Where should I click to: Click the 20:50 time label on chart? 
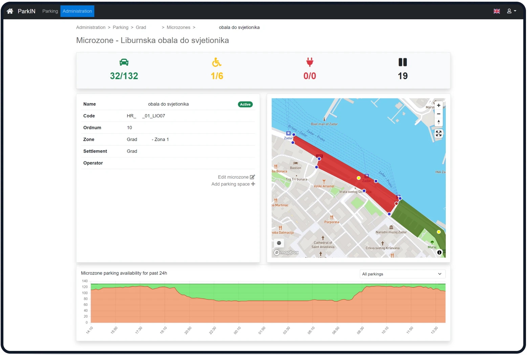click(188, 331)
